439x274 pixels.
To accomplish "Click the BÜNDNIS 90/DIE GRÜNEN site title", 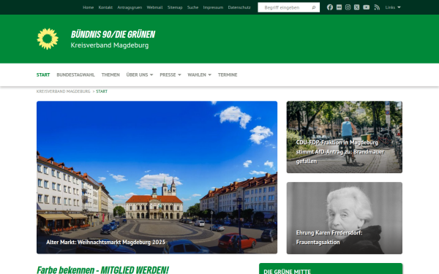I will point(113,34).
